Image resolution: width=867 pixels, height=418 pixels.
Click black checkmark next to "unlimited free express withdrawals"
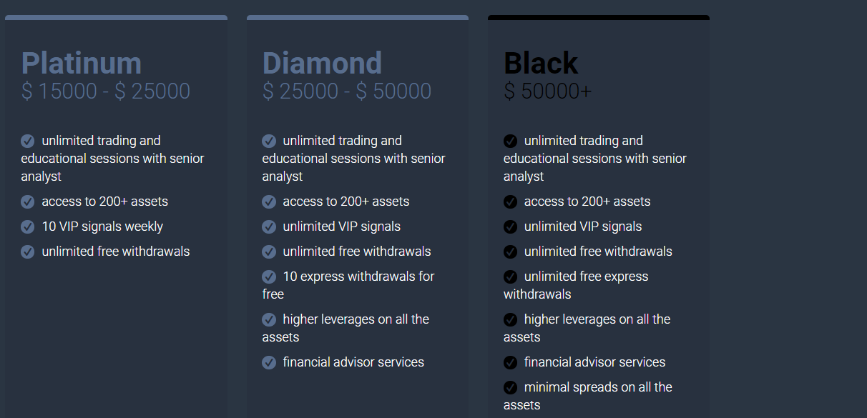click(510, 277)
